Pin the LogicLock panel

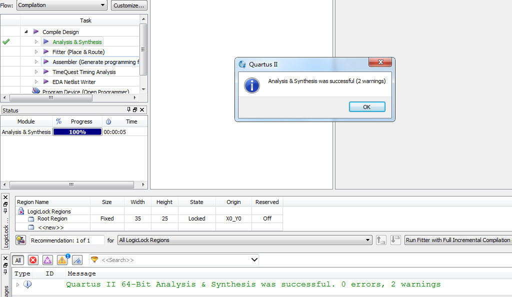pyautogui.click(x=5, y=211)
